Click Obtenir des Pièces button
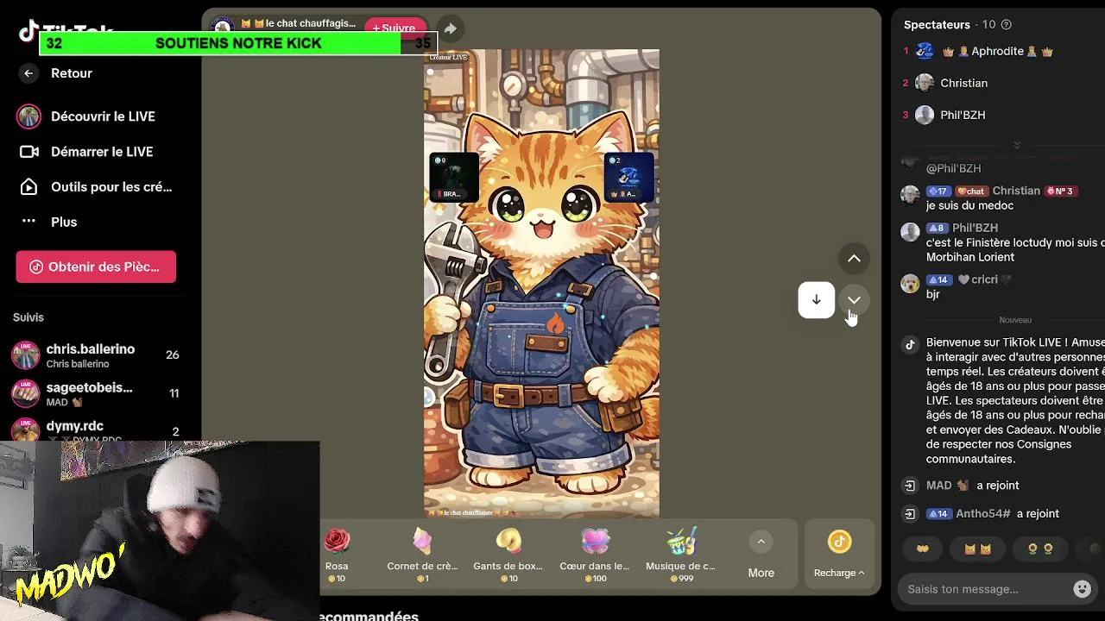Screen dimensions: 1105x621 click(96, 267)
